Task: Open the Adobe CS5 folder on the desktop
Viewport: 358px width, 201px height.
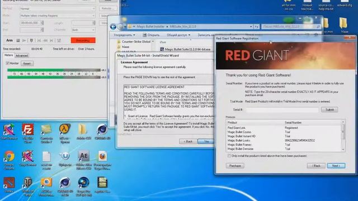Action: [x=83, y=132]
